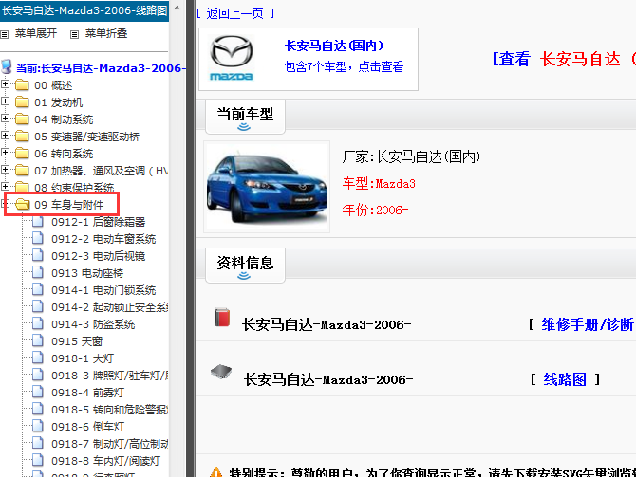Click the document icon of 0918-6 倒车灯
This screenshot has width=636, height=477.
point(38,426)
